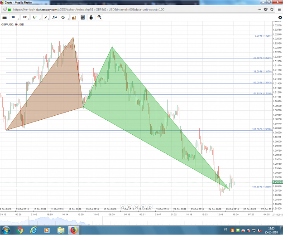Click the jump to latest candle button
The height and width of the screenshot is (235, 283).
(136, 207)
